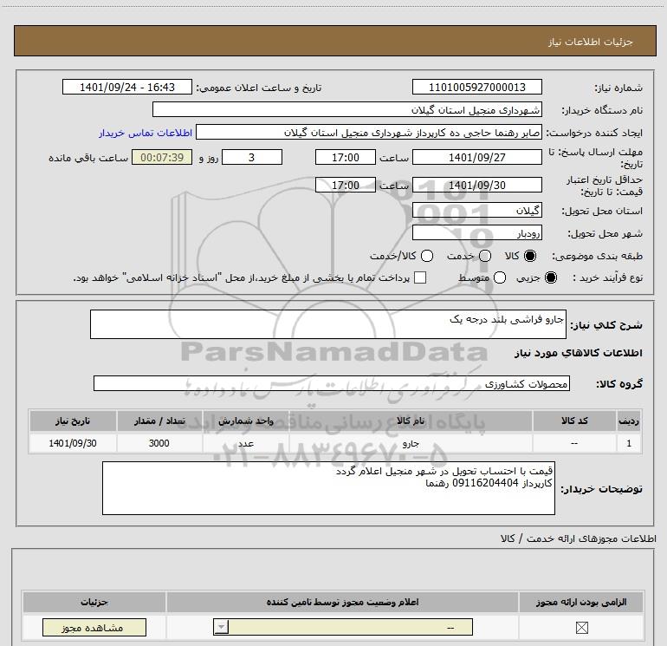Click the announcement date field 1401/09/24 - 16:43
The height and width of the screenshot is (646, 667).
127,87
